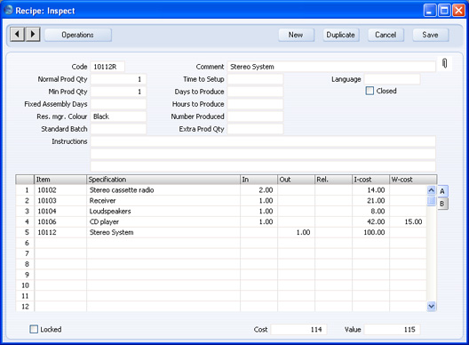Viewport: 469px width, 345px height.
Task: Click the Duplicate button
Action: click(341, 35)
